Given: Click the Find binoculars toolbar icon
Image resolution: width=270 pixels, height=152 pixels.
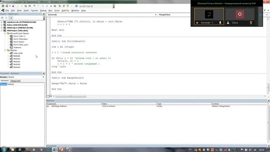Looking at the screenshot, I should point(30,6).
